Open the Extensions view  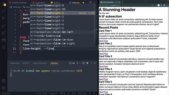[4, 33]
